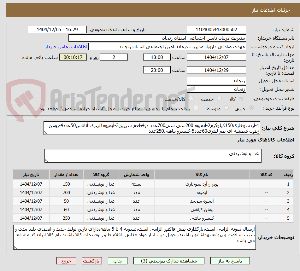Screen dimensions: 300x271
Task: Click the validity time 23:00 field
Action: click(x=157, y=70)
